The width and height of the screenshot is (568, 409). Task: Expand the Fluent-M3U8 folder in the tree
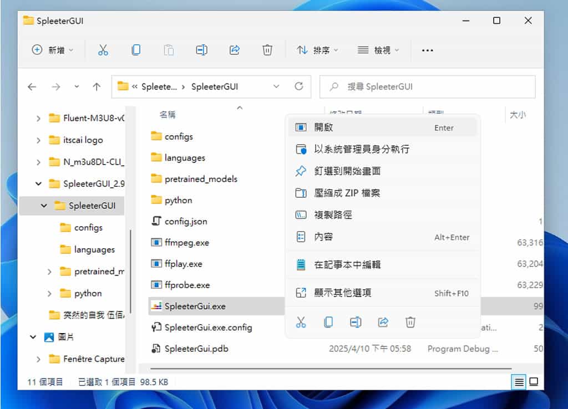coord(38,119)
